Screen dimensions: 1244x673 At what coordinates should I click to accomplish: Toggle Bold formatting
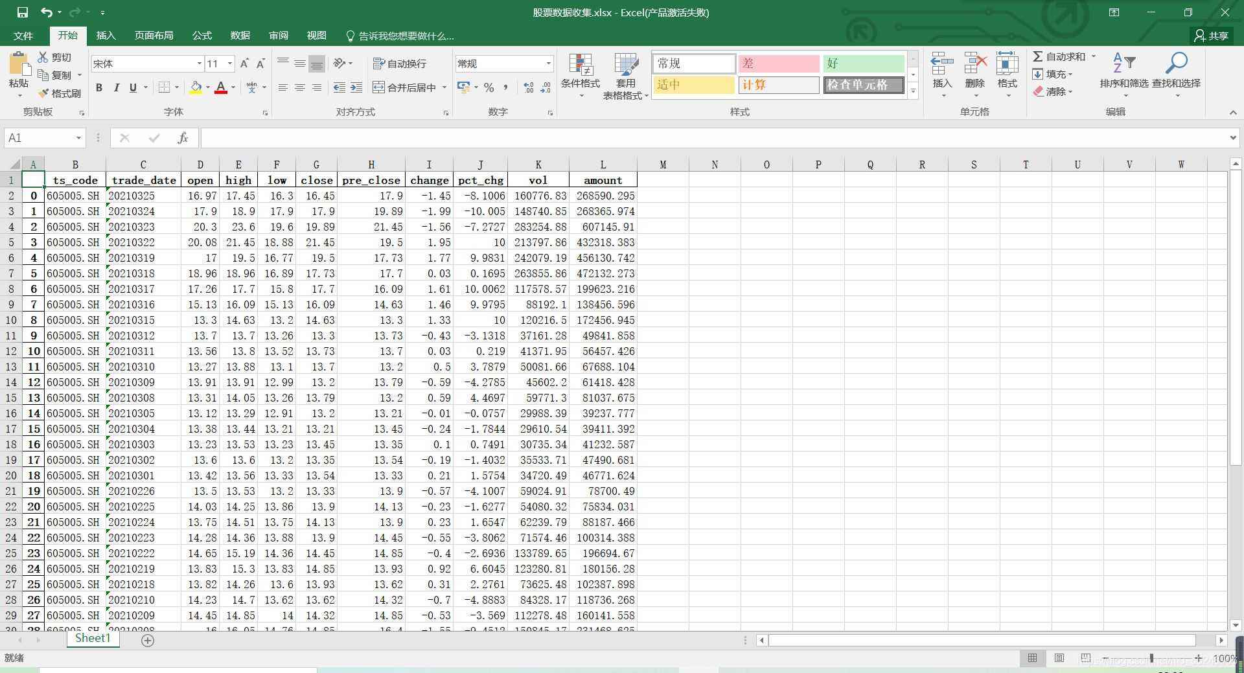tap(99, 87)
